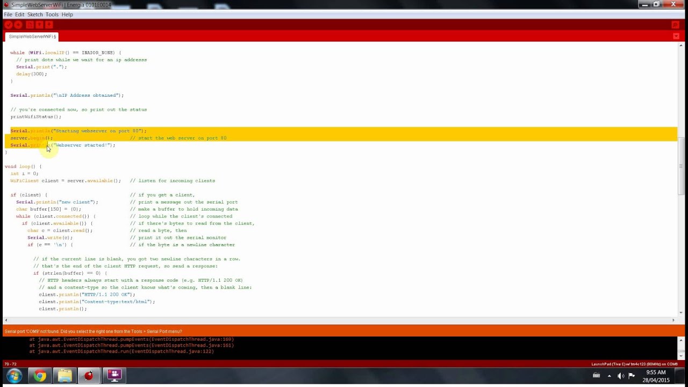The height and width of the screenshot is (387, 688).
Task: Click console line ending 'java:169)'
Action: [132, 340]
